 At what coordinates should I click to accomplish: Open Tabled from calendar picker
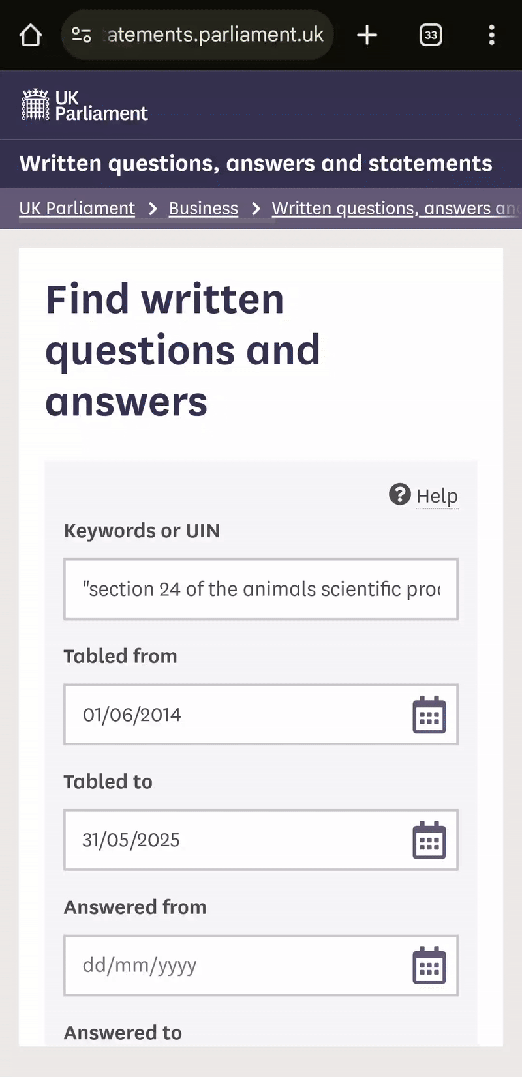pyautogui.click(x=429, y=715)
